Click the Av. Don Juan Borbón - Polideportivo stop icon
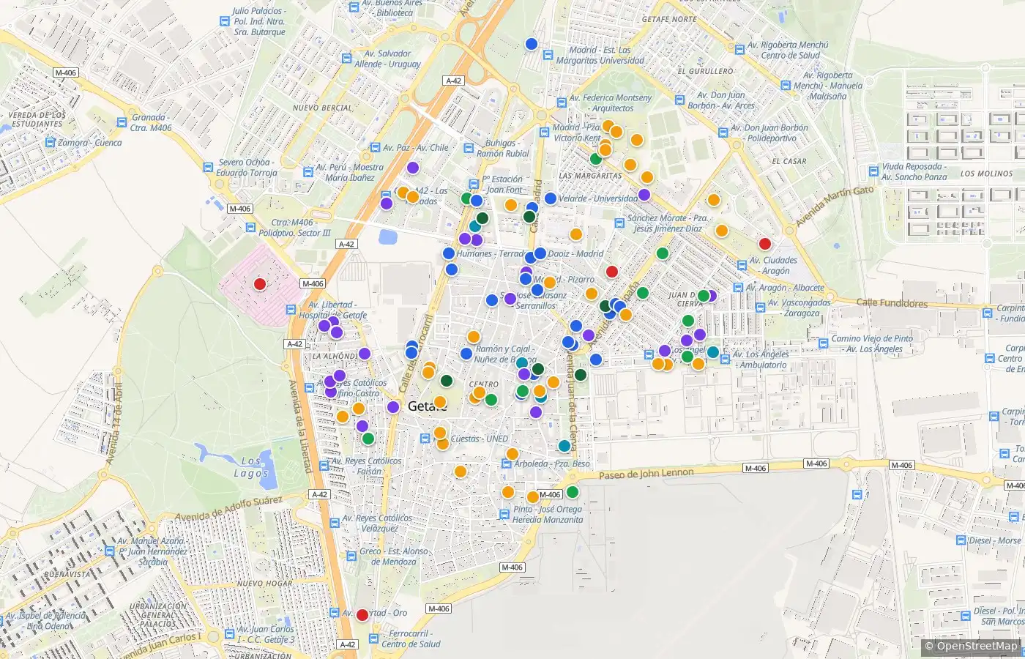The width and height of the screenshot is (1025, 659). [x=724, y=133]
